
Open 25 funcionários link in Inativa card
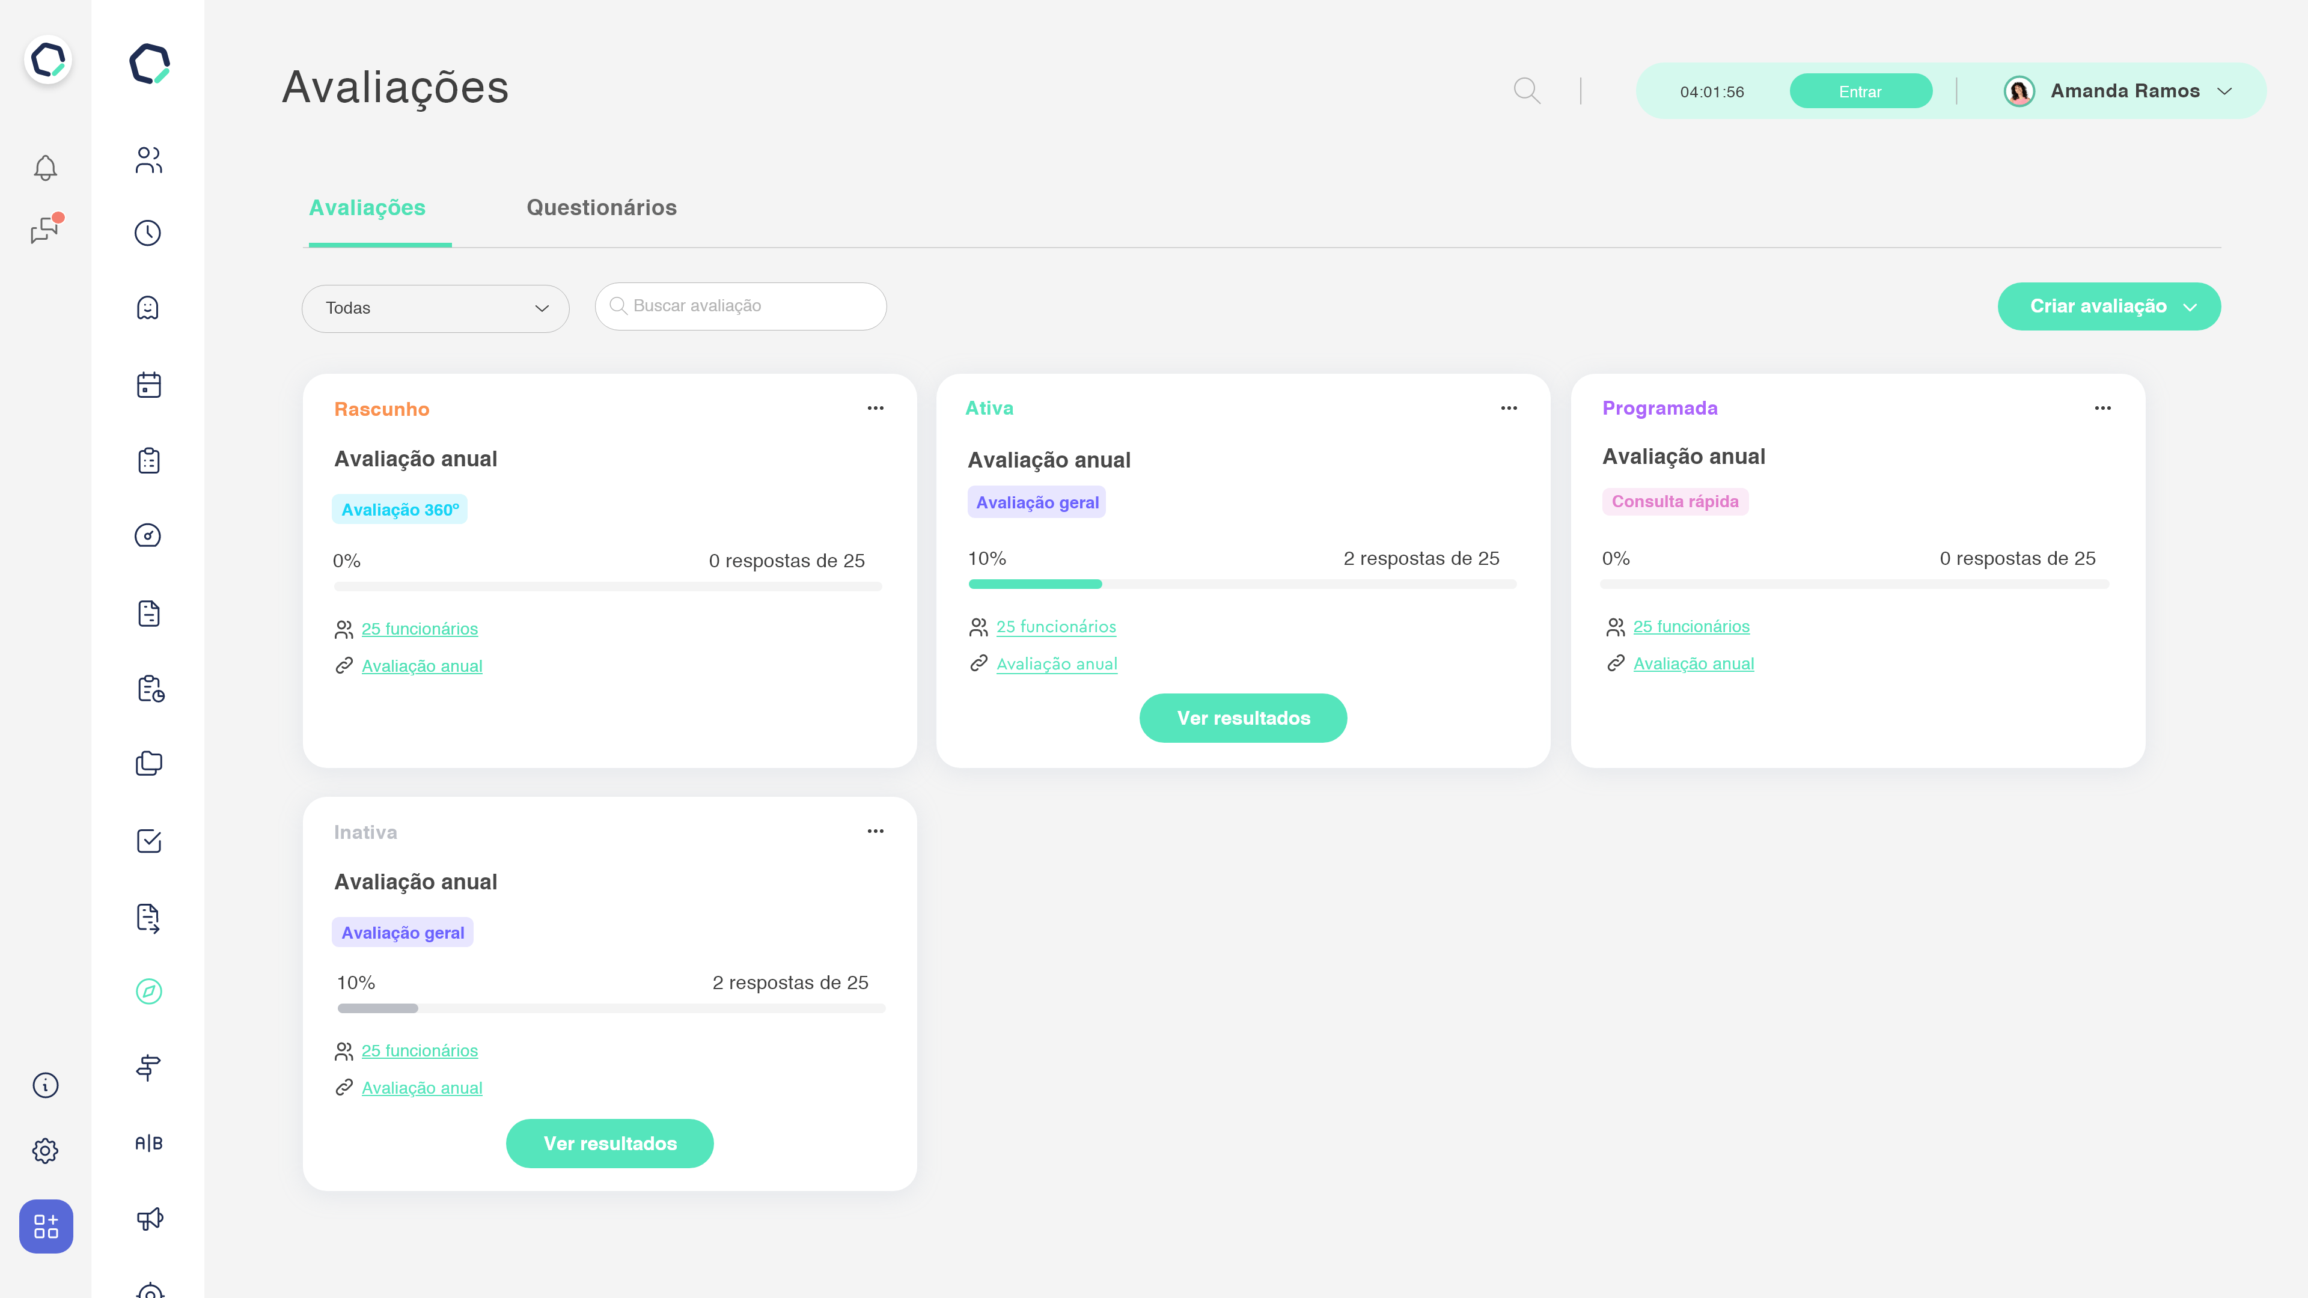point(420,1051)
